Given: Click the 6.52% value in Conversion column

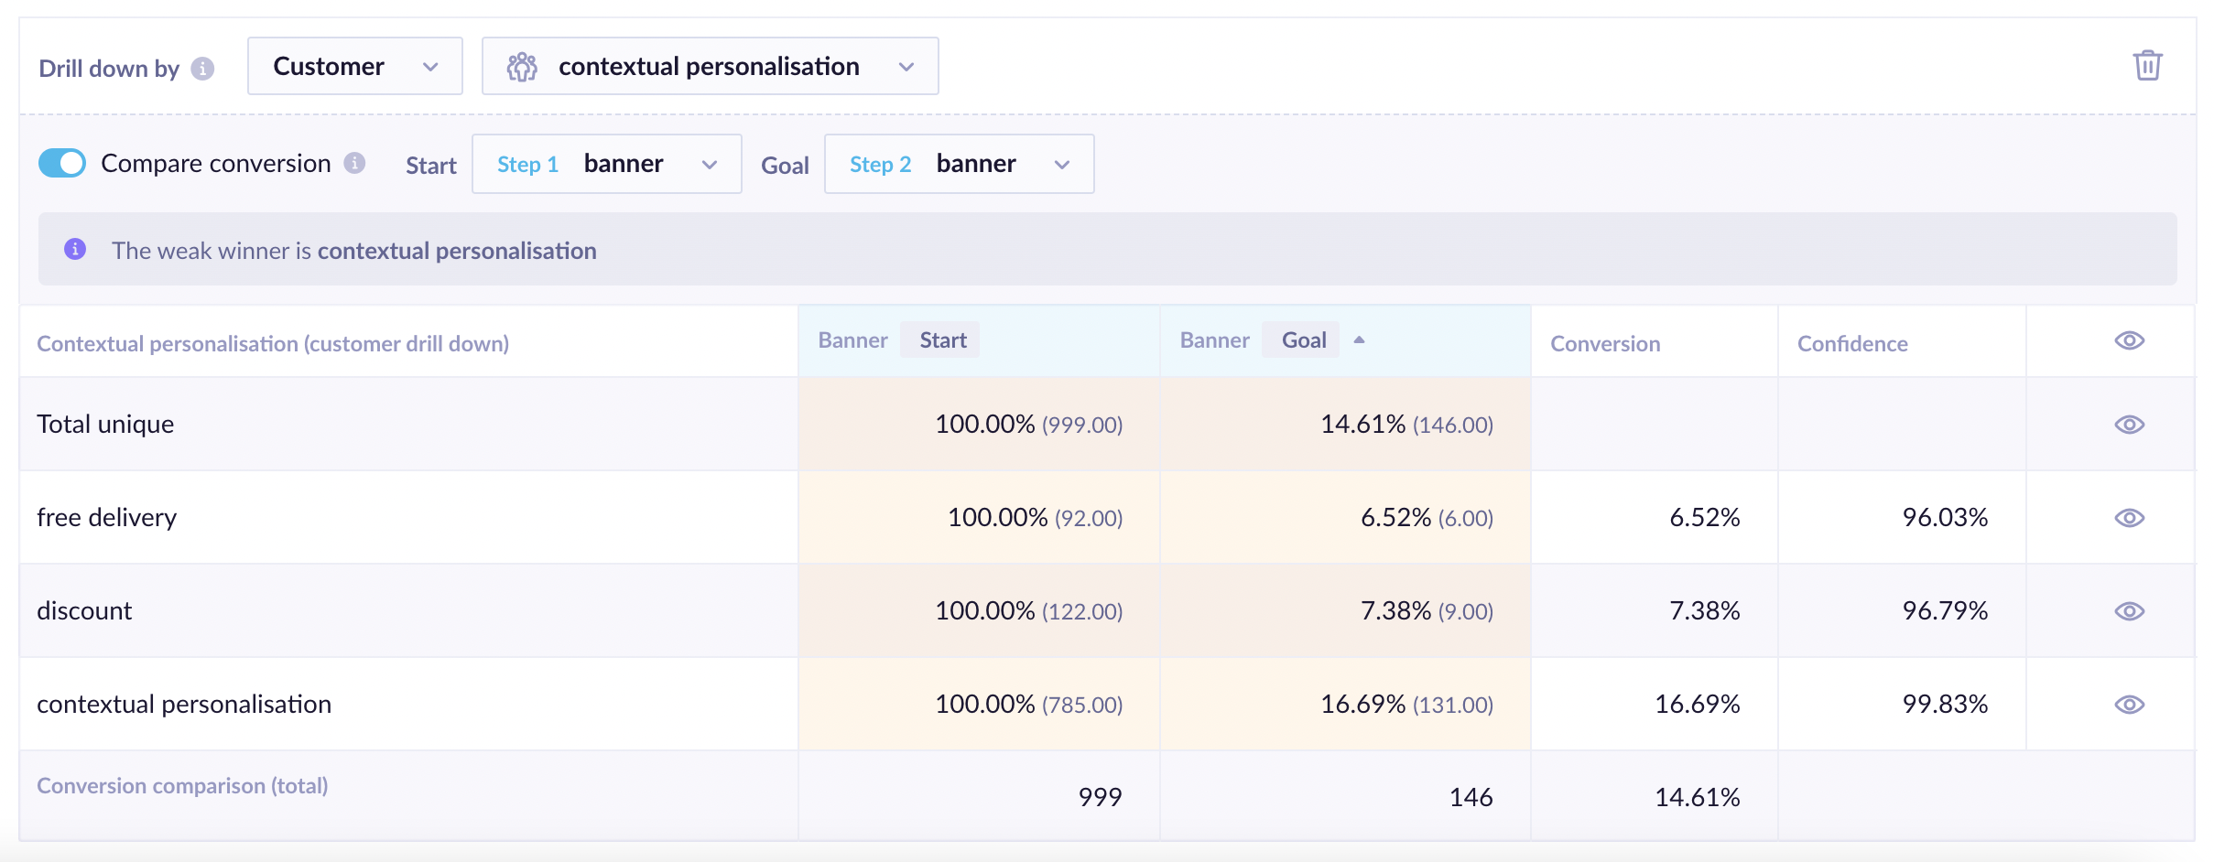Looking at the screenshot, I should click(x=1704, y=518).
